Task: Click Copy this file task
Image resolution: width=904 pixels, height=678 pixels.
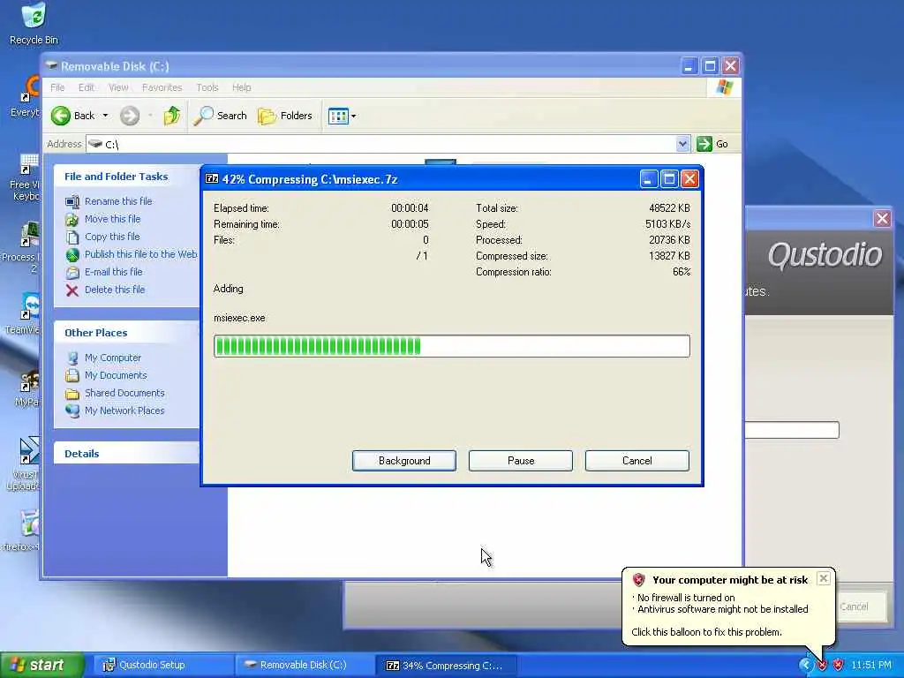Action: coord(112,237)
